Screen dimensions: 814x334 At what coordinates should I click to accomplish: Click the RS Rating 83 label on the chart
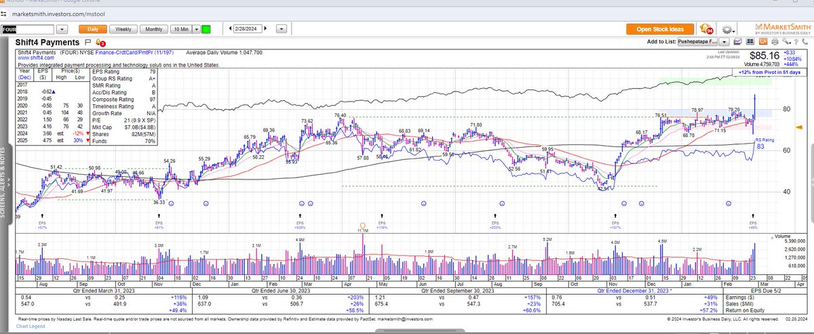coord(765,143)
